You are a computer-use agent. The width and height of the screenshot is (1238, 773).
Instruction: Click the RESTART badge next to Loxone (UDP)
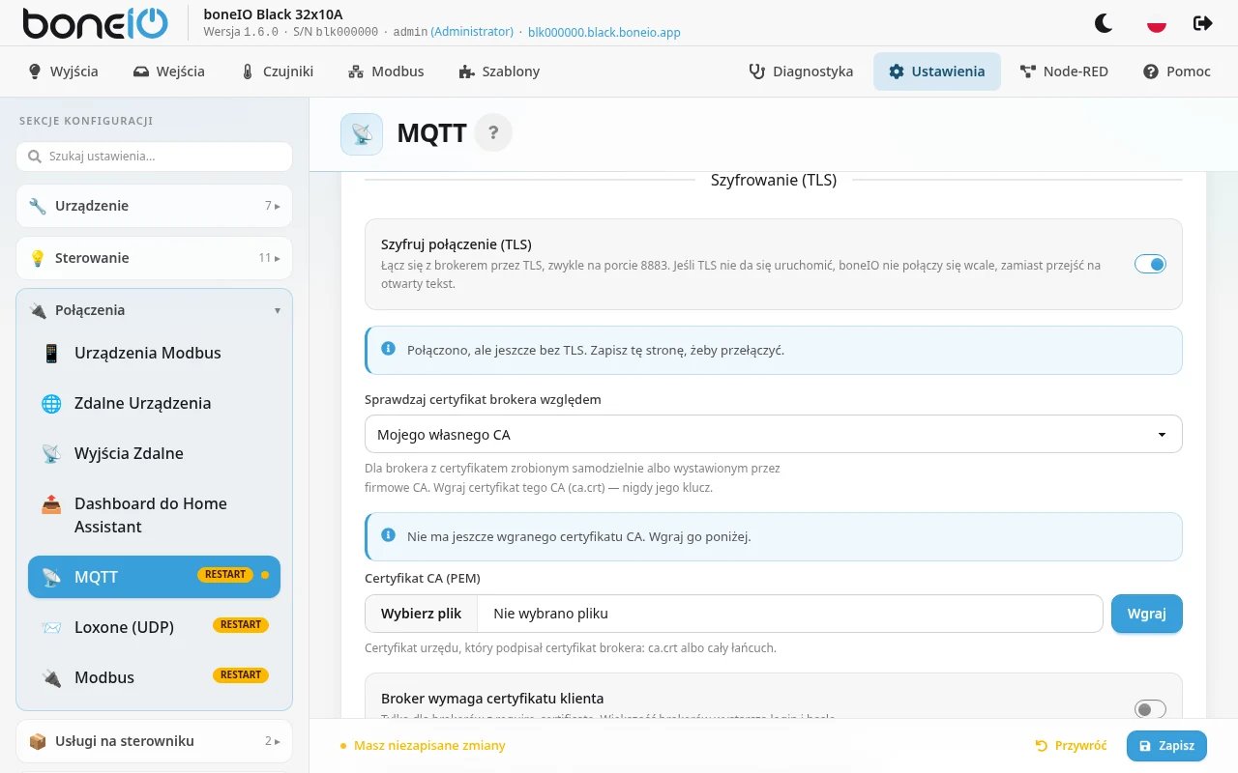coord(241,625)
